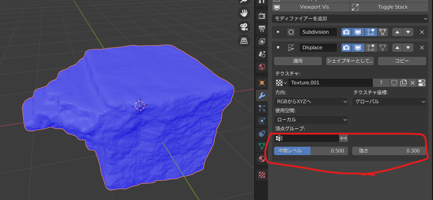Open the Object properties orange square tab
The width and height of the screenshot is (433, 200).
click(261, 83)
